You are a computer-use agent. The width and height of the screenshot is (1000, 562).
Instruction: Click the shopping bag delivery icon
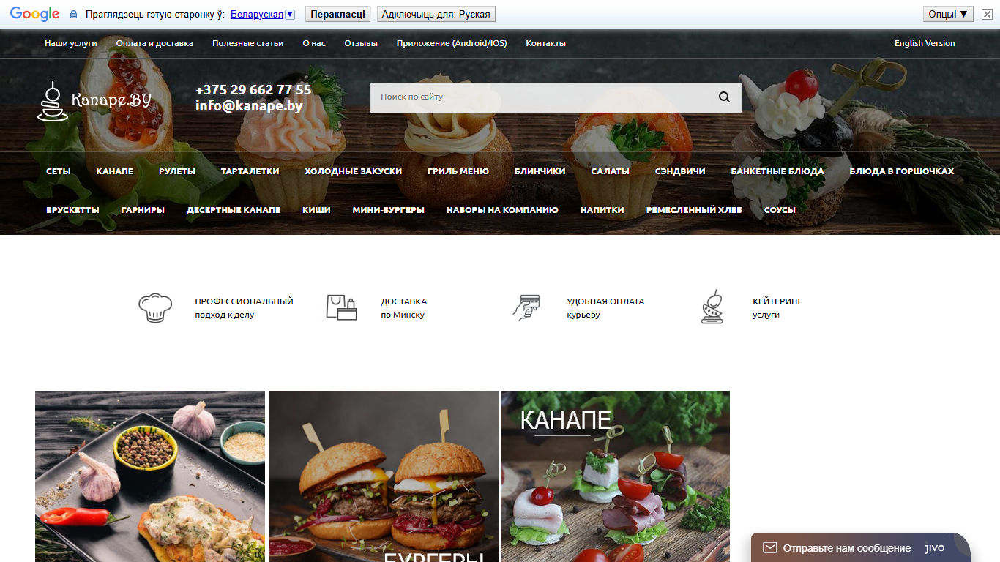[341, 307]
